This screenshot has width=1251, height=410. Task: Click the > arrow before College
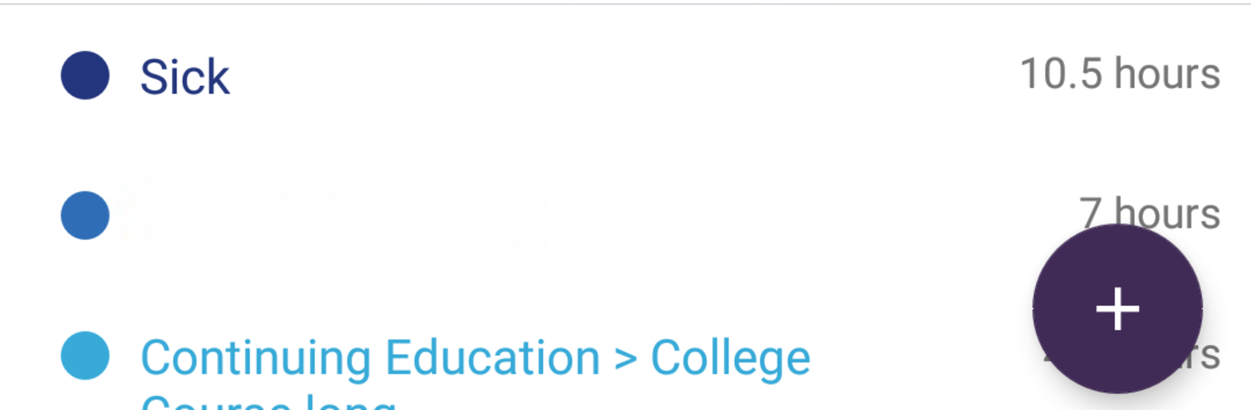625,359
